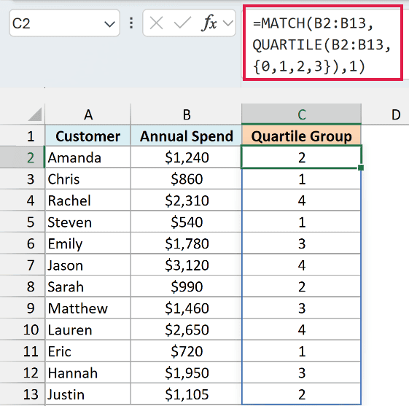The height and width of the screenshot is (406, 409).
Task: Click the $1,950 cell
Action: pos(186,372)
